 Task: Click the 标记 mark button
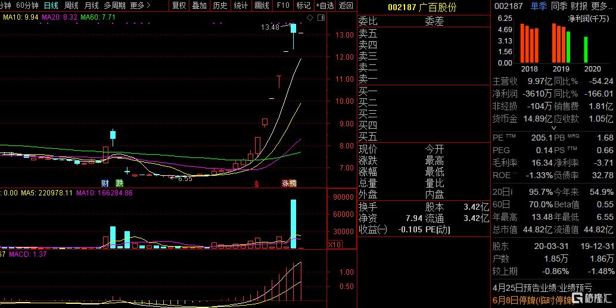[303, 5]
